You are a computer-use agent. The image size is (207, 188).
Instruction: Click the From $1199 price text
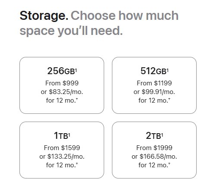(x=154, y=83)
